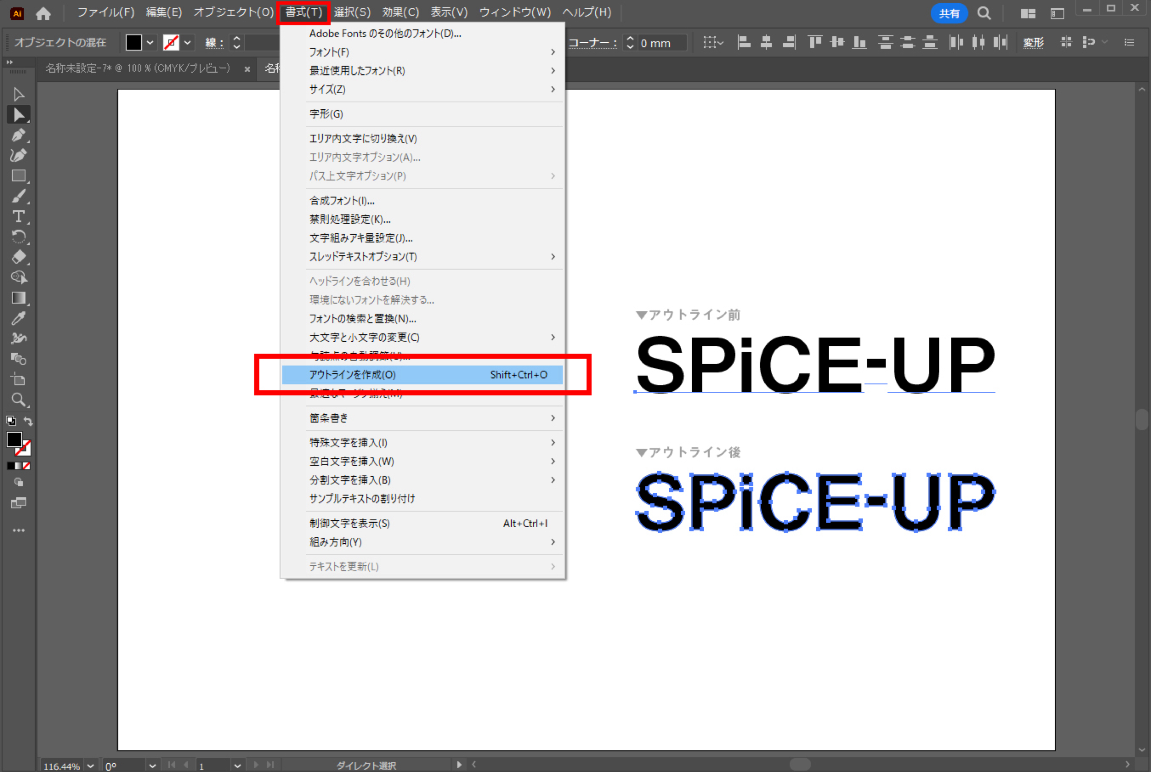Image resolution: width=1151 pixels, height=772 pixels.
Task: Open the オブジェクト(O) menu
Action: pyautogui.click(x=233, y=12)
